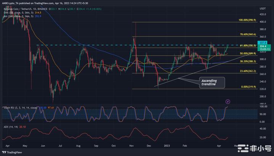Click the 2023 label on the time axis

(167, 146)
